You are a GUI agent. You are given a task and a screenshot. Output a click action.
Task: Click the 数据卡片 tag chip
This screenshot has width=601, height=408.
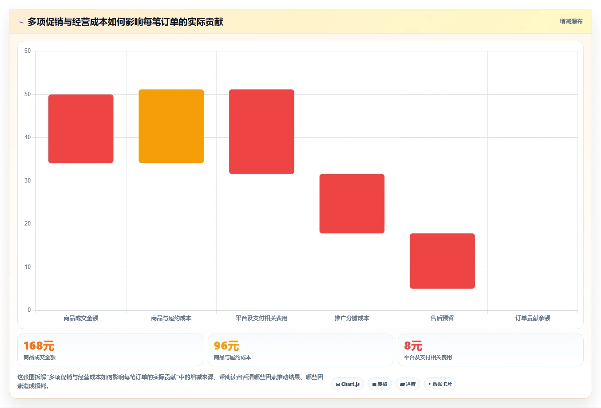tap(440, 384)
